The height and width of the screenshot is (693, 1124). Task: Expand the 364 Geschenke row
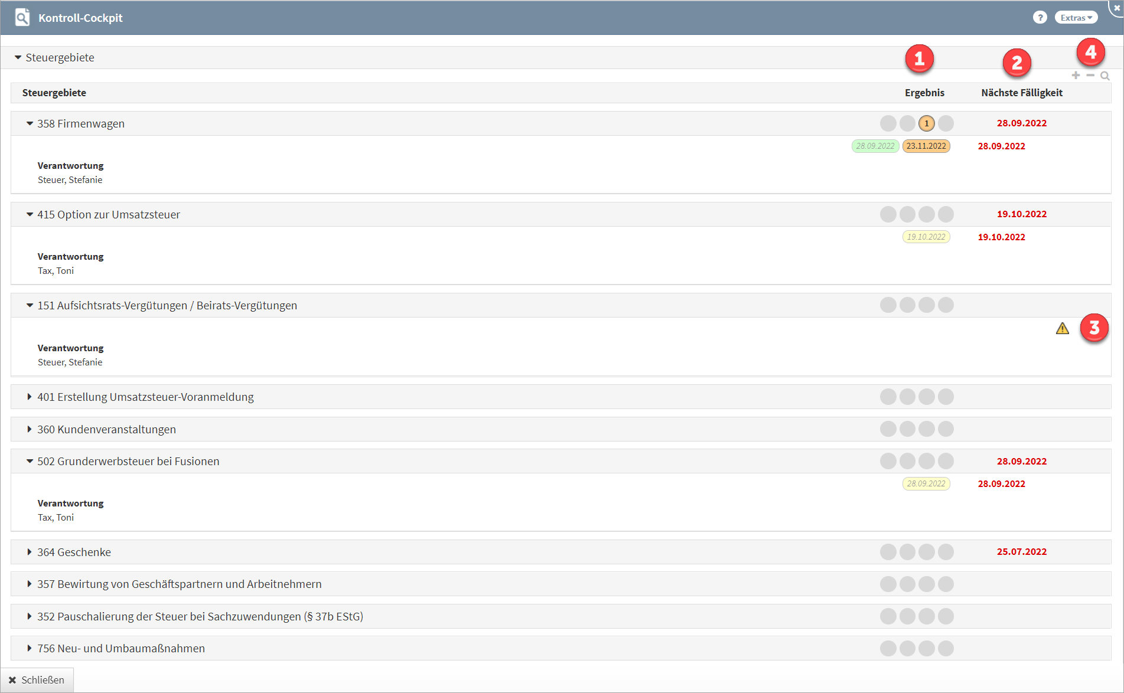pyautogui.click(x=30, y=552)
